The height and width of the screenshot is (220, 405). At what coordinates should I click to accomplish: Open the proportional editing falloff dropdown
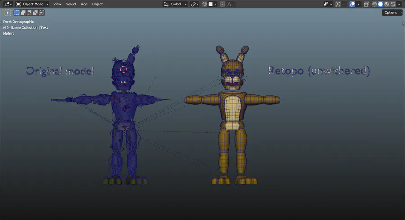pyautogui.click(x=230, y=4)
